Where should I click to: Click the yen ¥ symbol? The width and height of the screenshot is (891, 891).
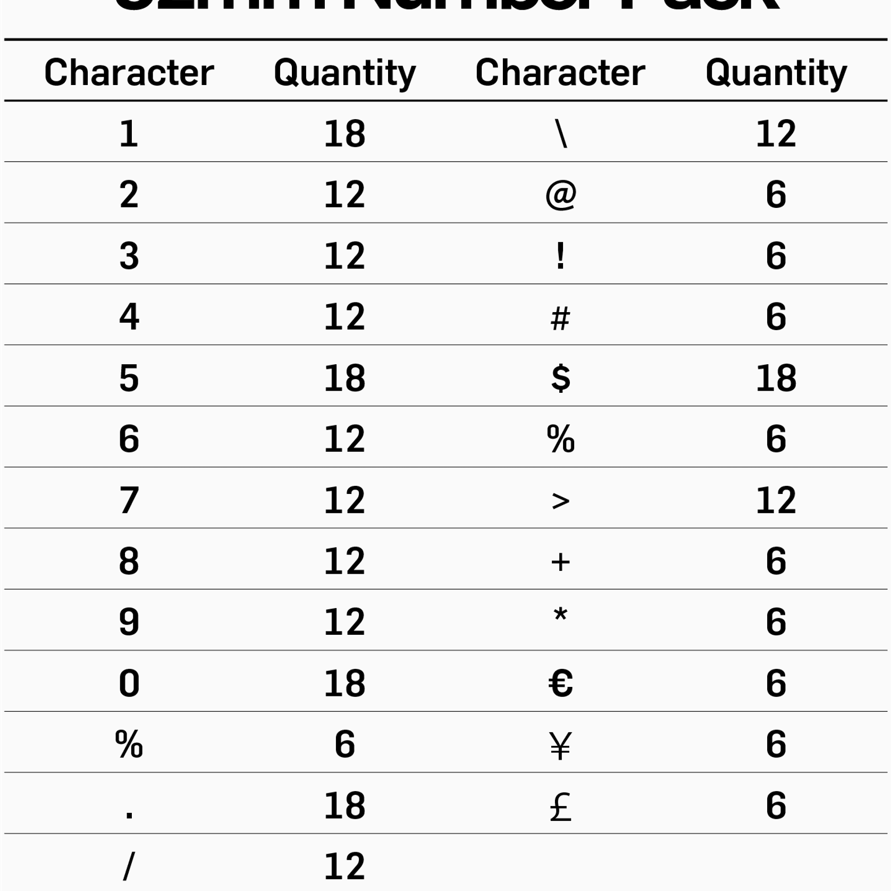[x=560, y=745]
